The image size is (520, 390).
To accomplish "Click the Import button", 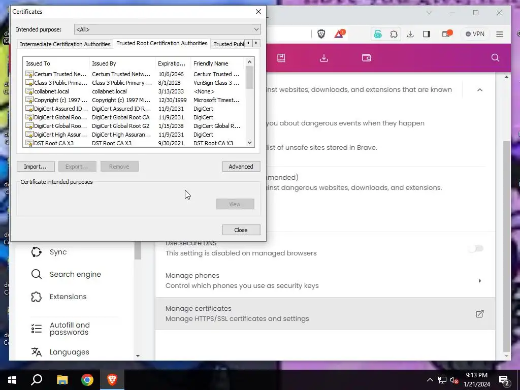I will pyautogui.click(x=36, y=167).
